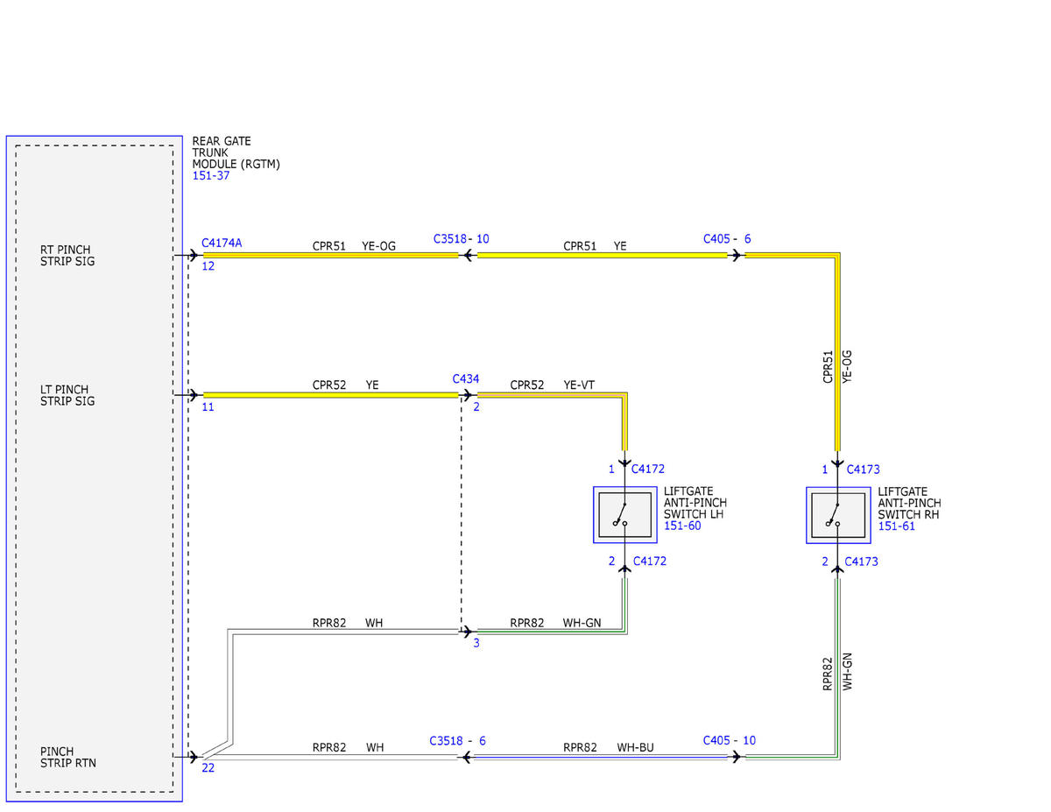Click the "WH-BU" wire color label

tap(635, 748)
